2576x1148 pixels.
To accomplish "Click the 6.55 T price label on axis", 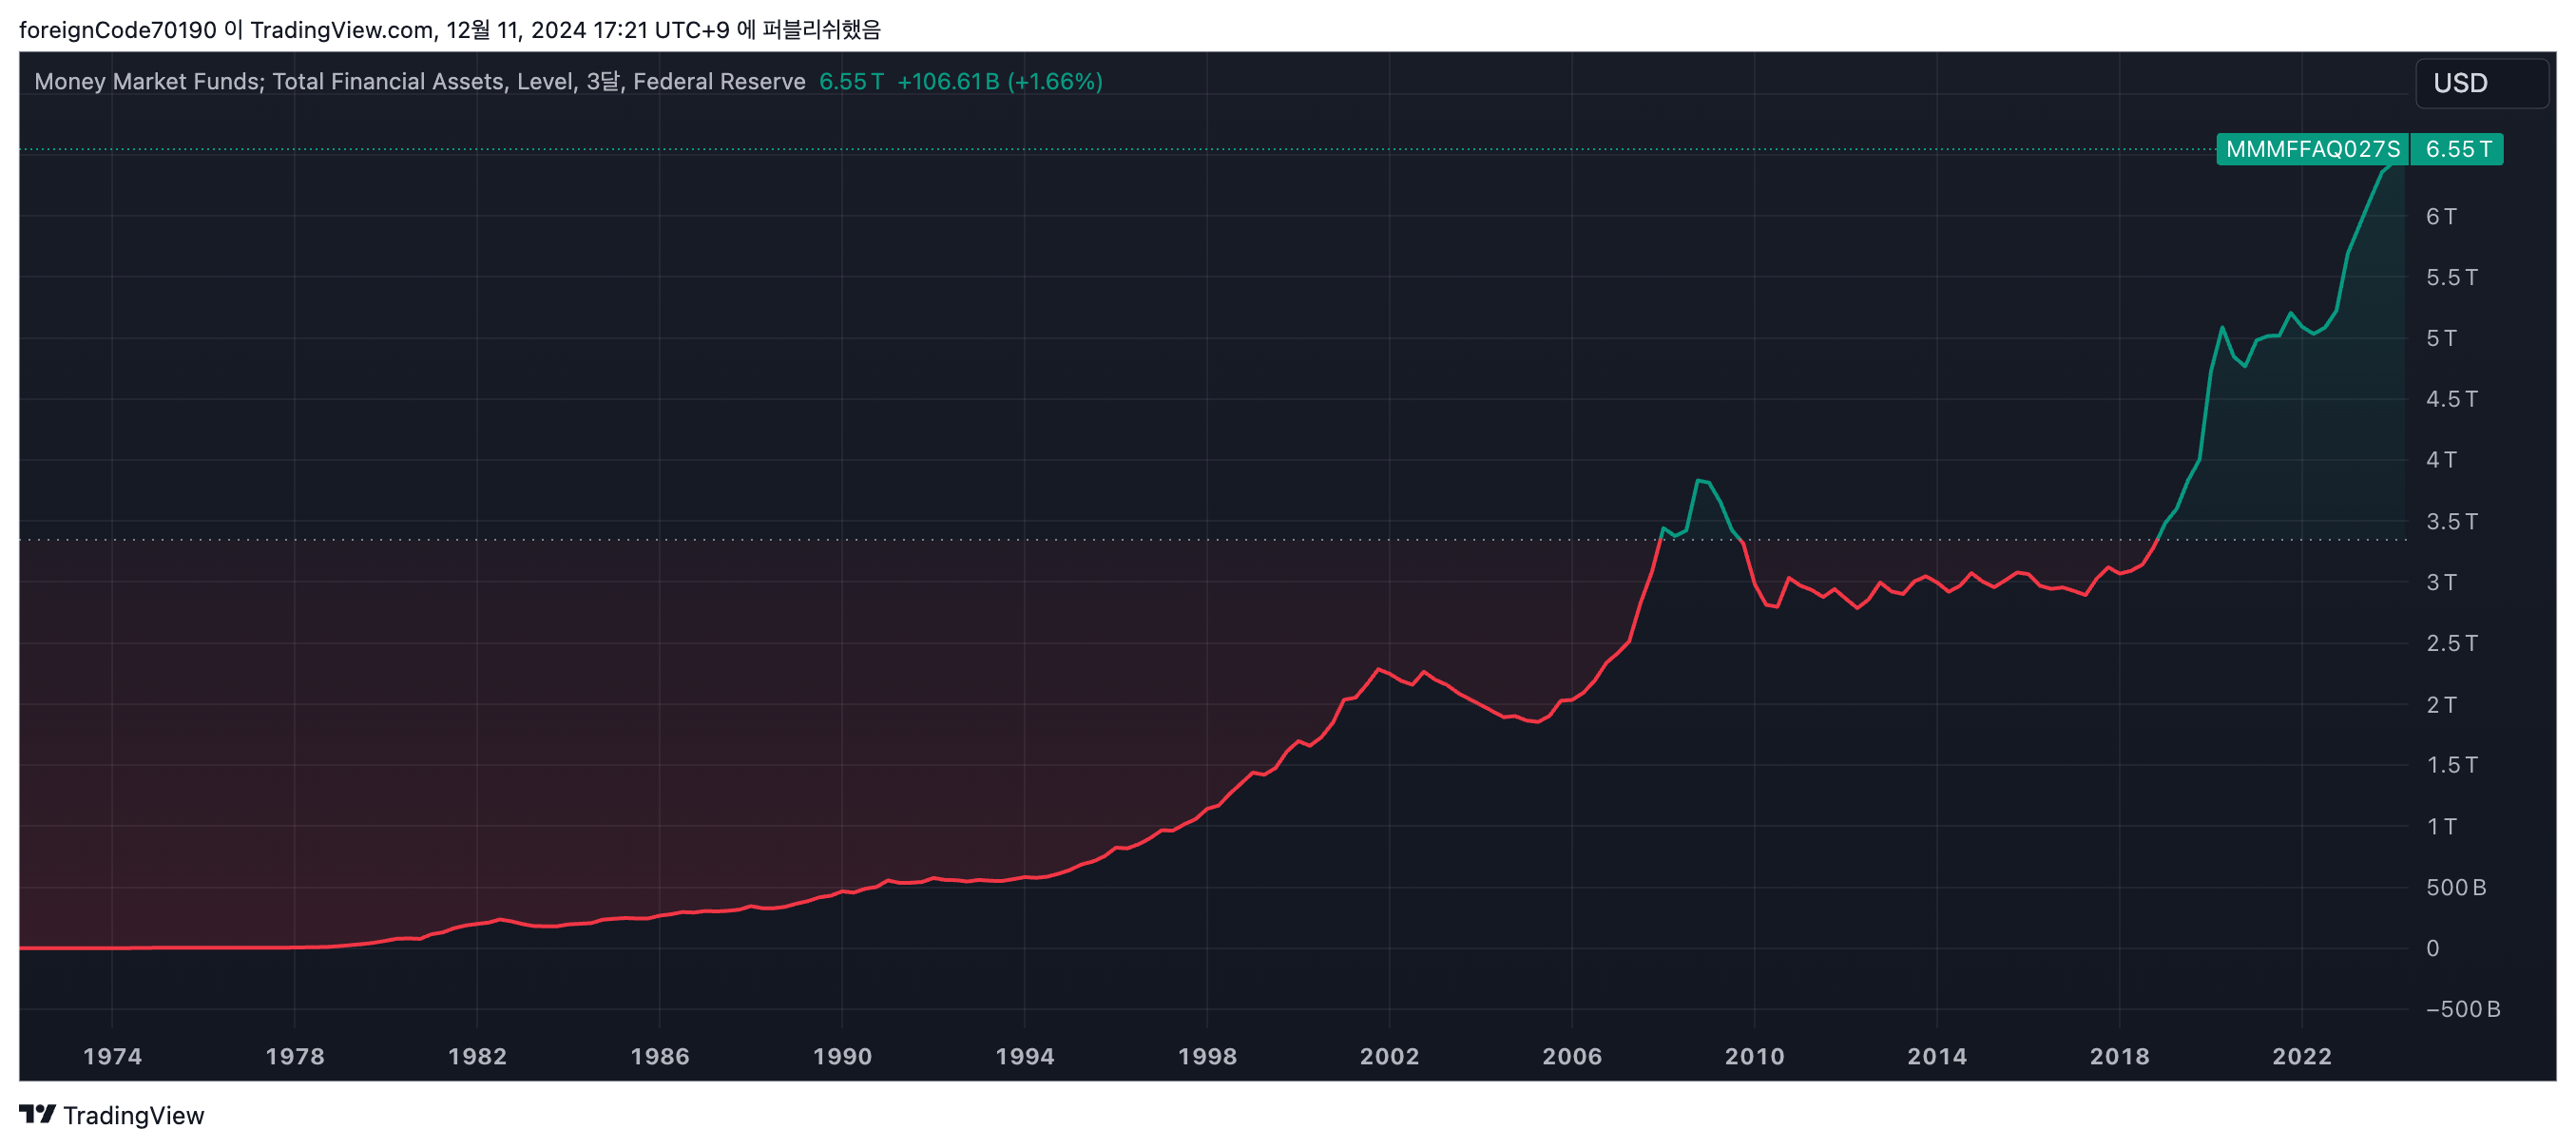I will (2457, 149).
